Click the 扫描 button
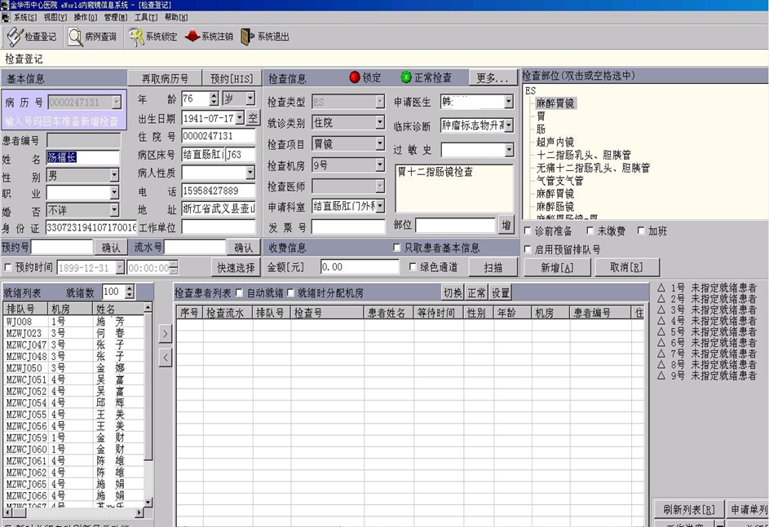 (493, 267)
